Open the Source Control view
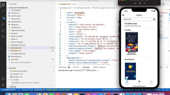The width and height of the screenshot is (170, 95). click(3, 18)
